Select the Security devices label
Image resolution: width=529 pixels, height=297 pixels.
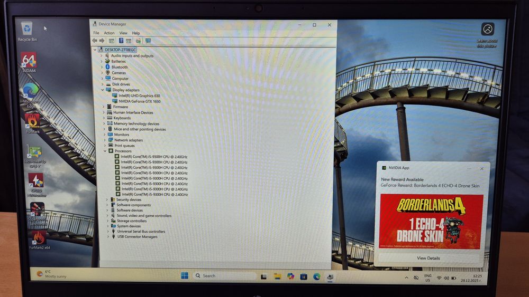point(129,200)
